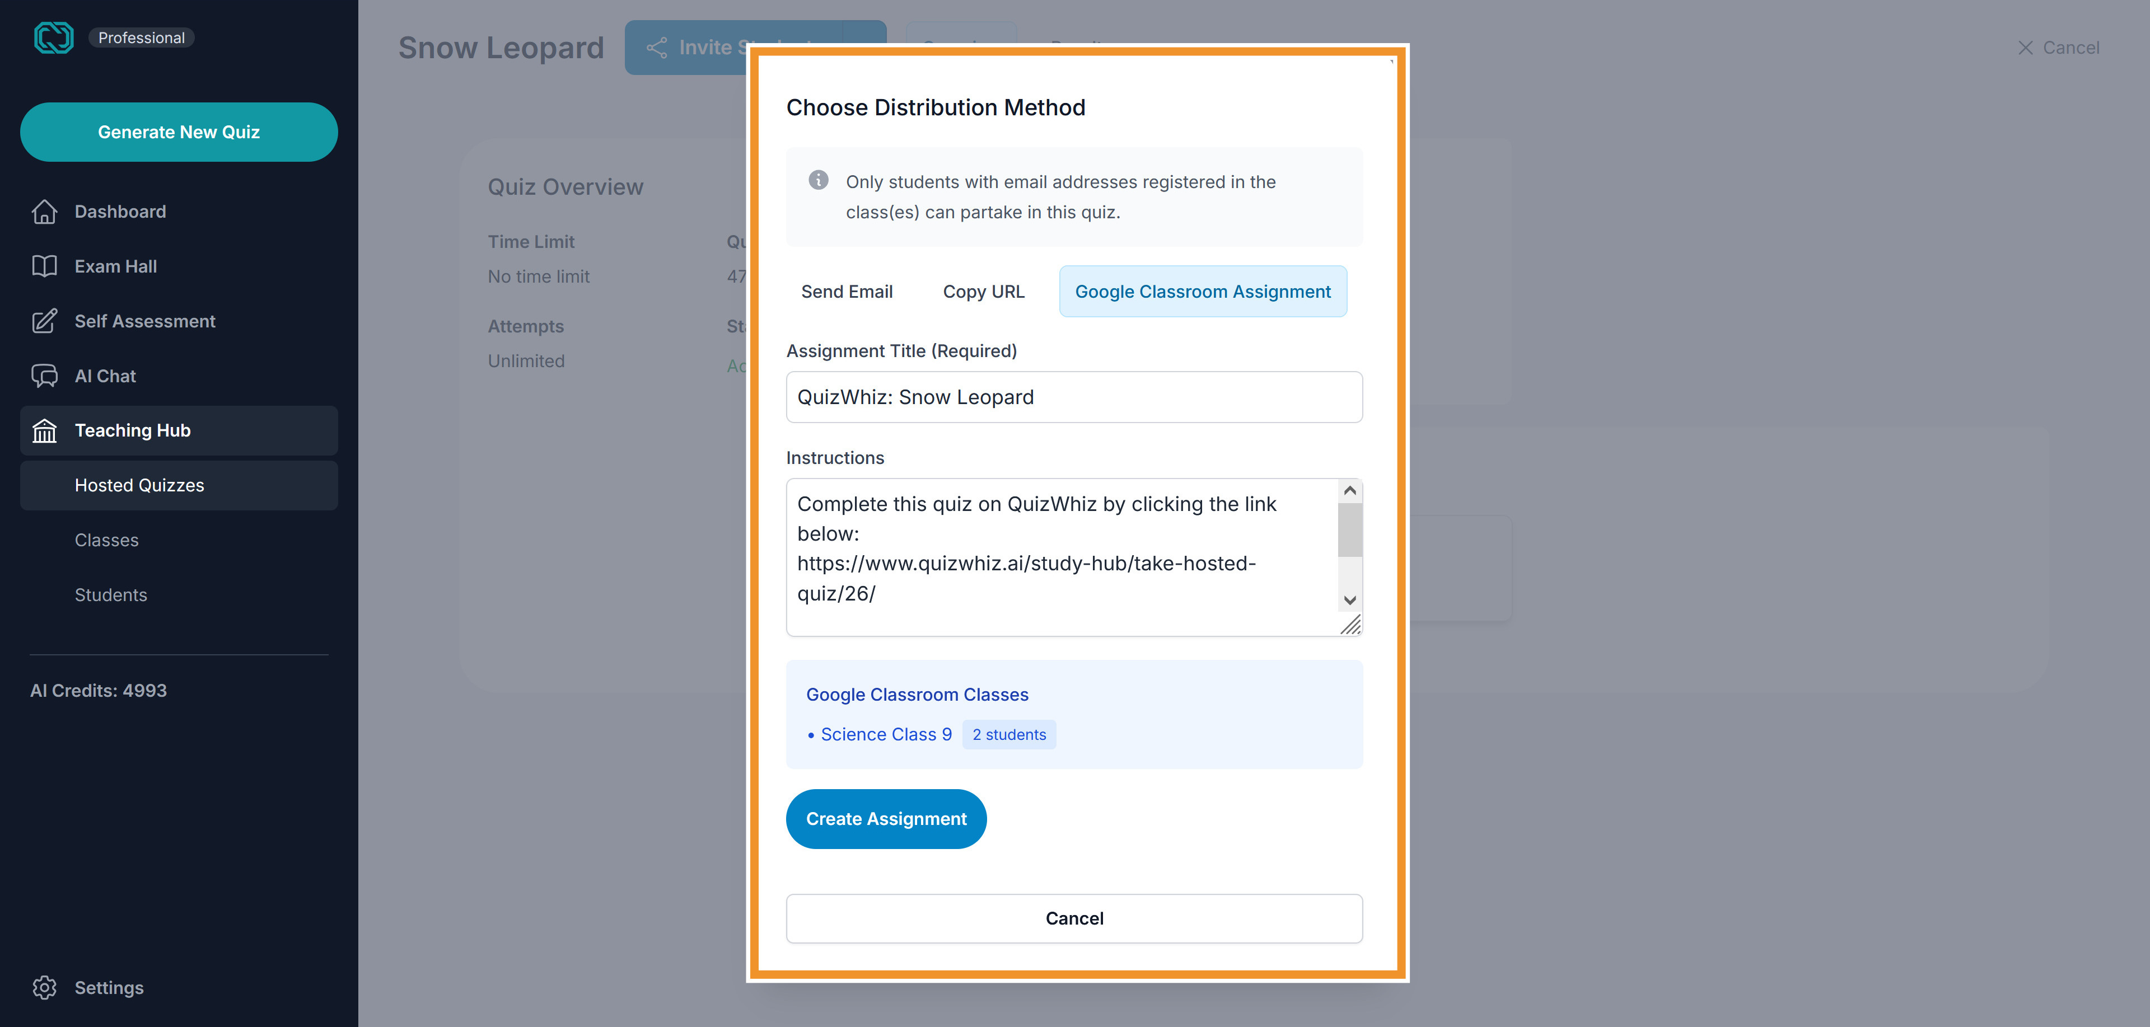2150x1027 pixels.
Task: Click the AI Credits: 4993 text
Action: 99,691
